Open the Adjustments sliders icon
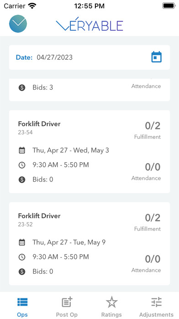The image size is (179, 319). (x=156, y=302)
